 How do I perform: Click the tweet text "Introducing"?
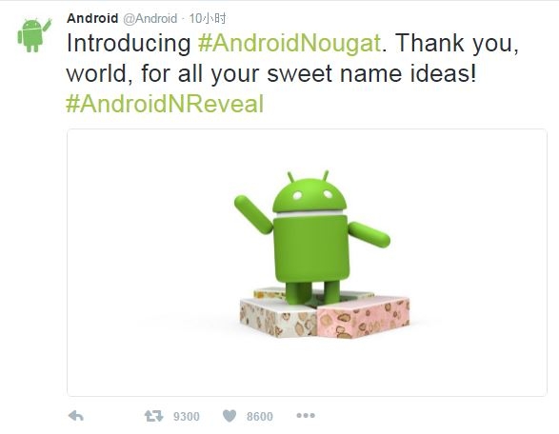[x=129, y=44]
